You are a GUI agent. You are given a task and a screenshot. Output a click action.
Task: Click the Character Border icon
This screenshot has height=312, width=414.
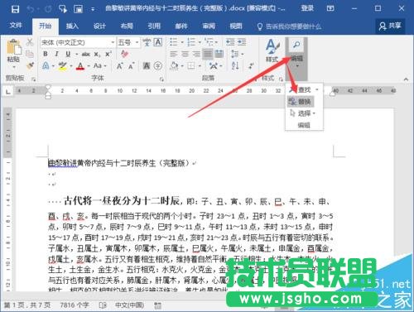coord(158,42)
